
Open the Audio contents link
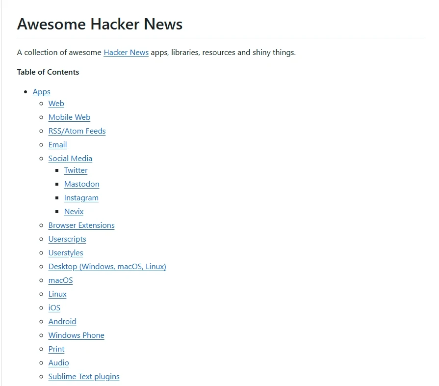pos(58,362)
